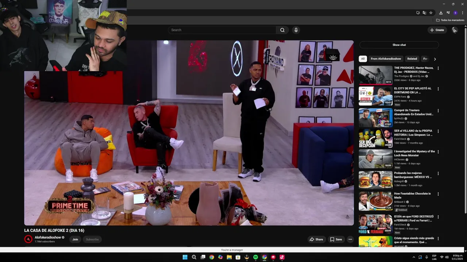Open the clock showing 9:59 p.m.
This screenshot has height=262, width=467.
(458, 257)
